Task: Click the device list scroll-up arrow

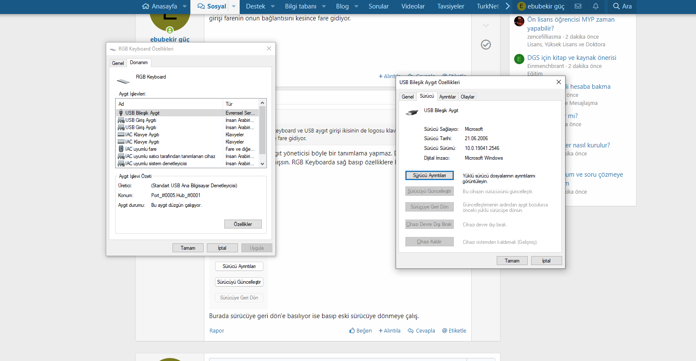Action: [262, 103]
